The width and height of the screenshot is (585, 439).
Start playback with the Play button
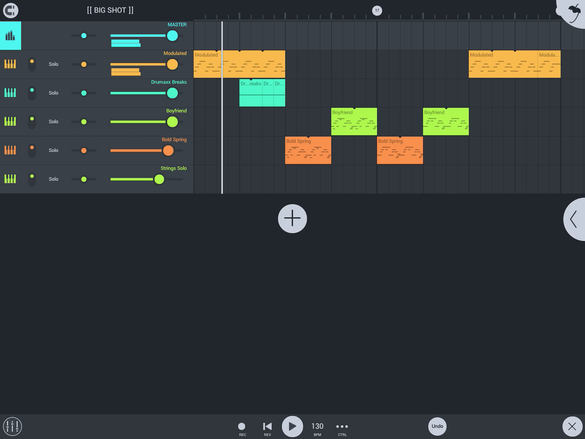(x=292, y=426)
